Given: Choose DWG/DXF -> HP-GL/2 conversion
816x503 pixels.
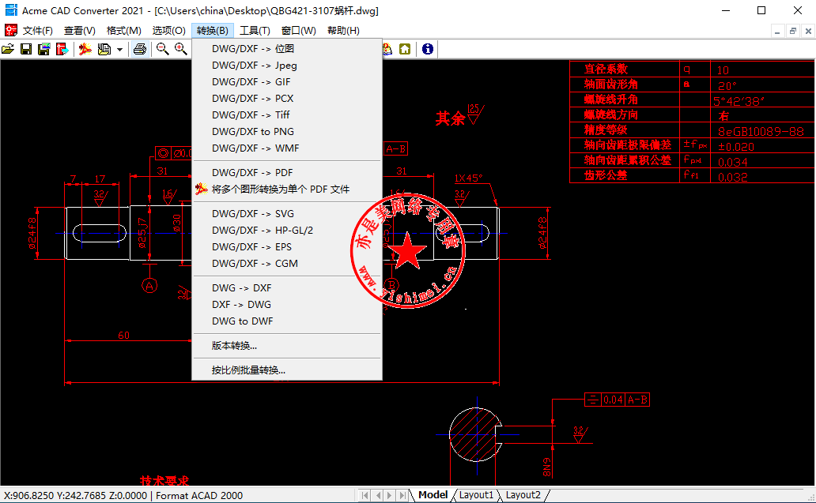Looking at the screenshot, I should (x=287, y=231).
